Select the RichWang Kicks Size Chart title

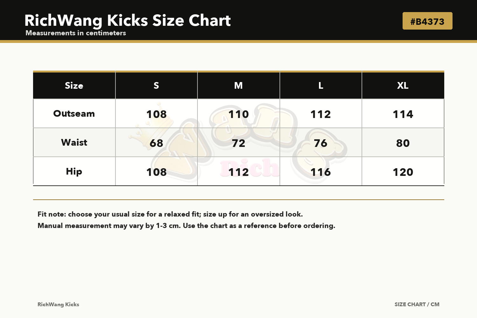tap(128, 20)
